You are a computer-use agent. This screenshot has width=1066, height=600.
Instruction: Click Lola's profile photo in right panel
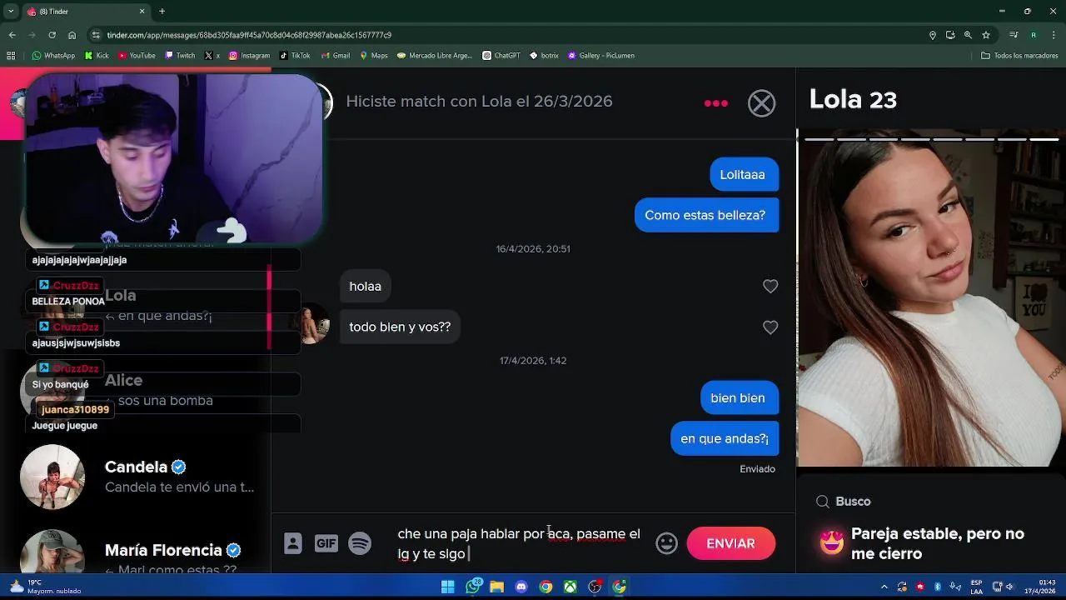click(931, 298)
